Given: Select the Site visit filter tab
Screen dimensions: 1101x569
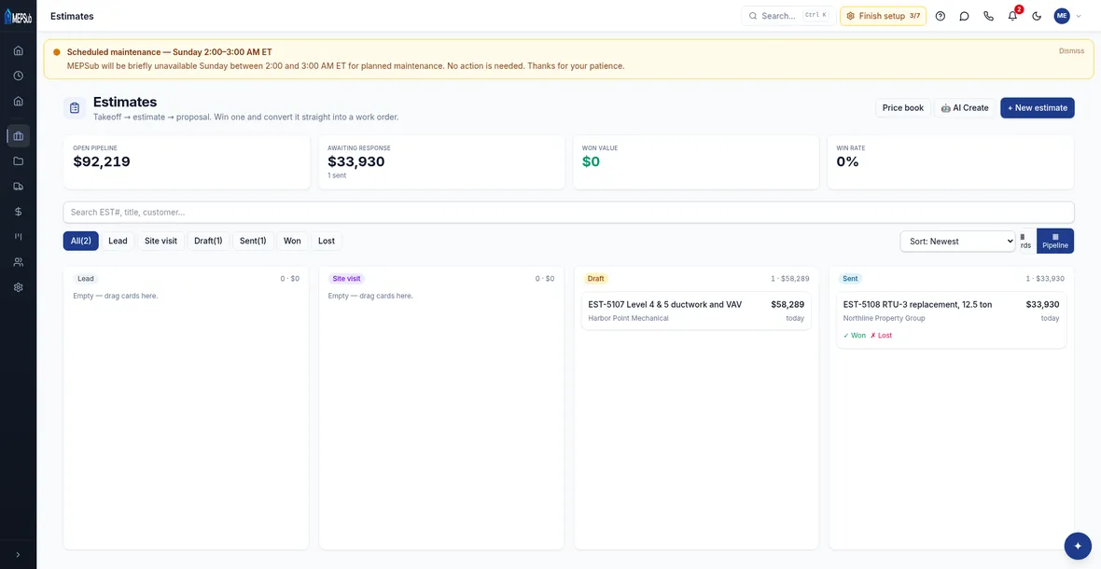Looking at the screenshot, I should click(160, 241).
